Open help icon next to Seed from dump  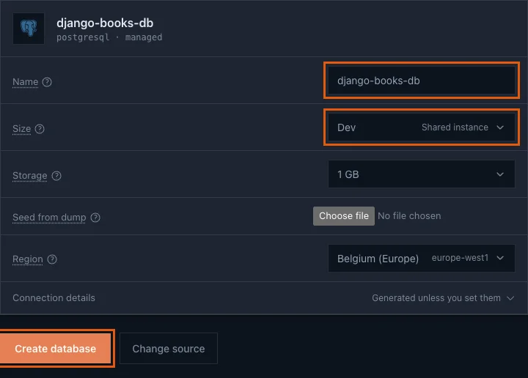[95, 218]
